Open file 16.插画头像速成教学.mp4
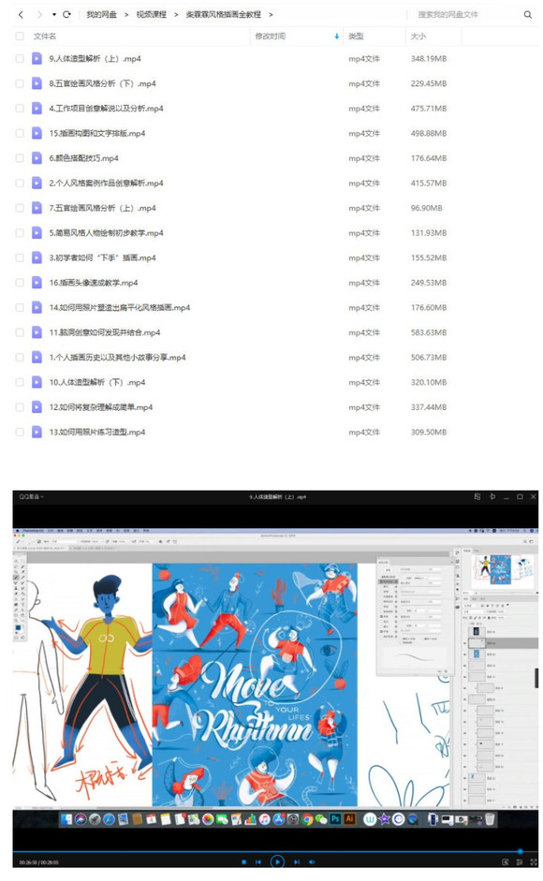Image resolution: width=543 pixels, height=881 pixels. click(x=94, y=283)
